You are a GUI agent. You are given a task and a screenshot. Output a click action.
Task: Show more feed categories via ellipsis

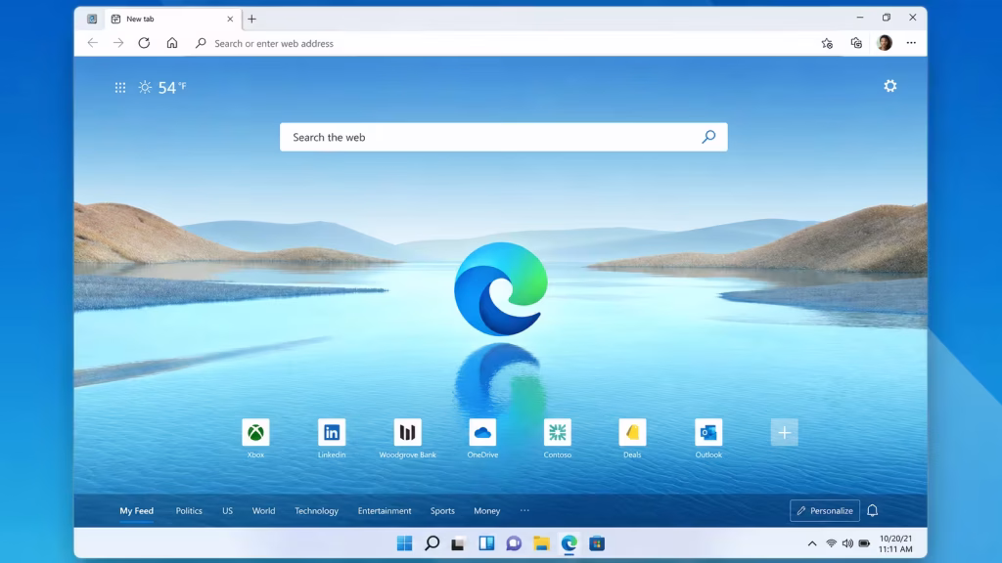pos(524,510)
